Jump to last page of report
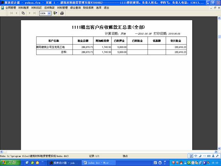Viewport: 221px width, 166px height. (x=34, y=13)
